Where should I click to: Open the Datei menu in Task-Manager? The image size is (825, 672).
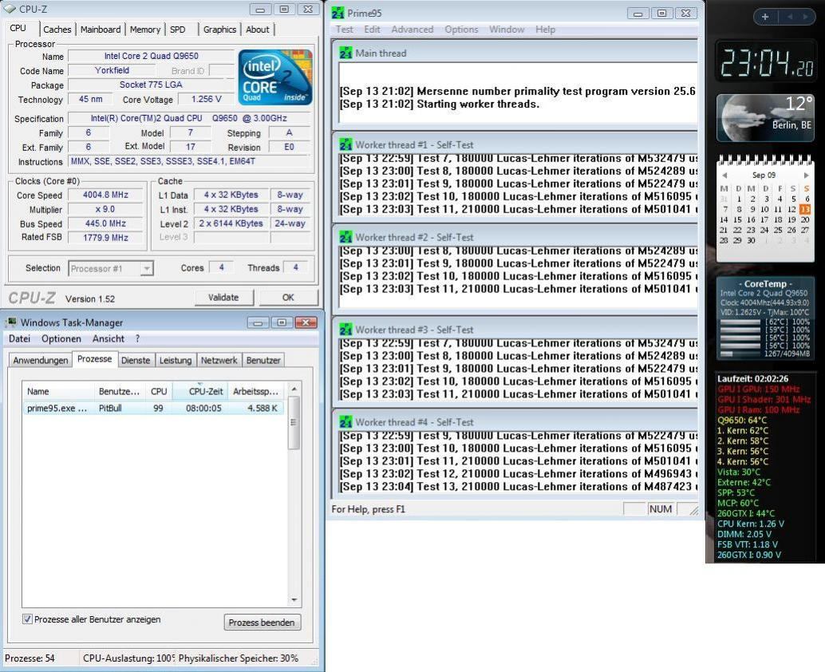[19, 339]
